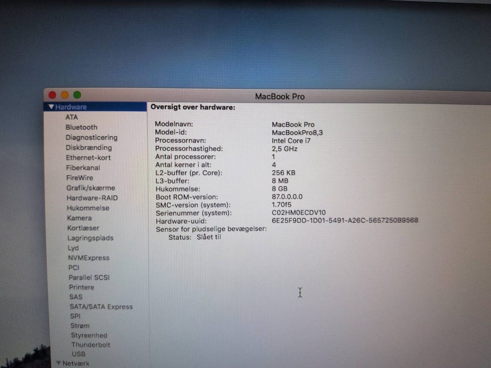491x368 pixels.
Task: Select Ethernet-kort in the sidebar
Action: click(88, 158)
